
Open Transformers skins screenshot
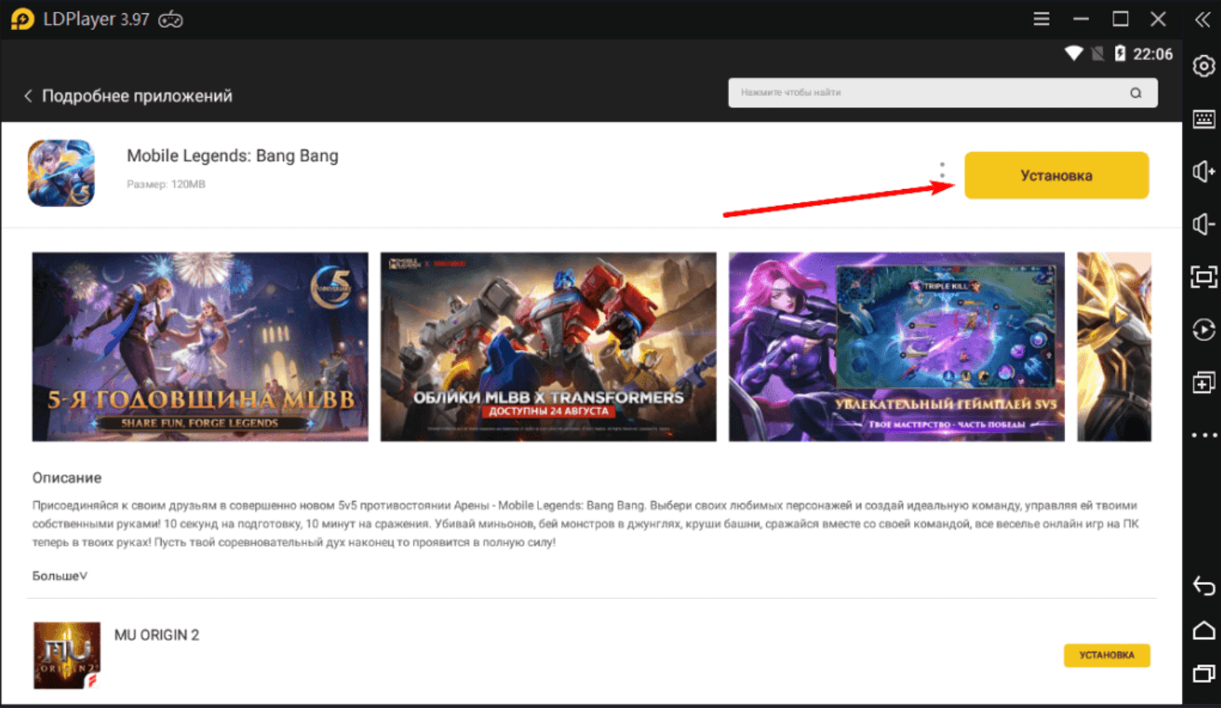pyautogui.click(x=548, y=347)
